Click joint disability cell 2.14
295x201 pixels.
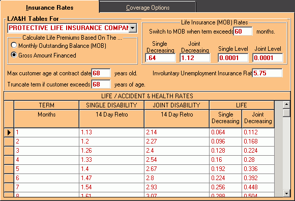coord(176,132)
